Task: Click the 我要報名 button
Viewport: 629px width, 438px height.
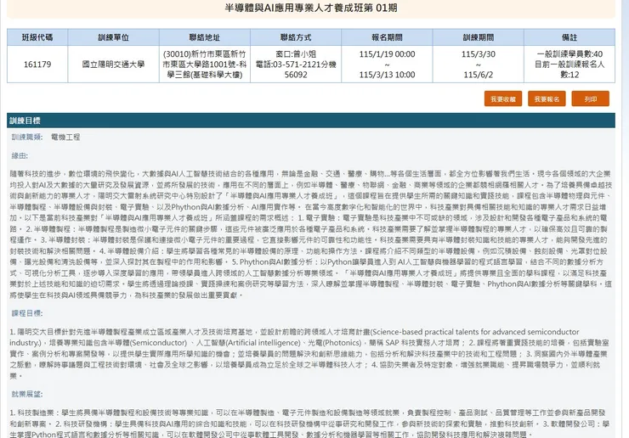Action: 547,99
